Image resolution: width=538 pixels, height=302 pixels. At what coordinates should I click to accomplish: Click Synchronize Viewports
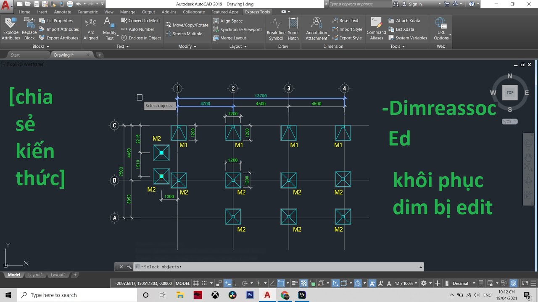[237, 29]
